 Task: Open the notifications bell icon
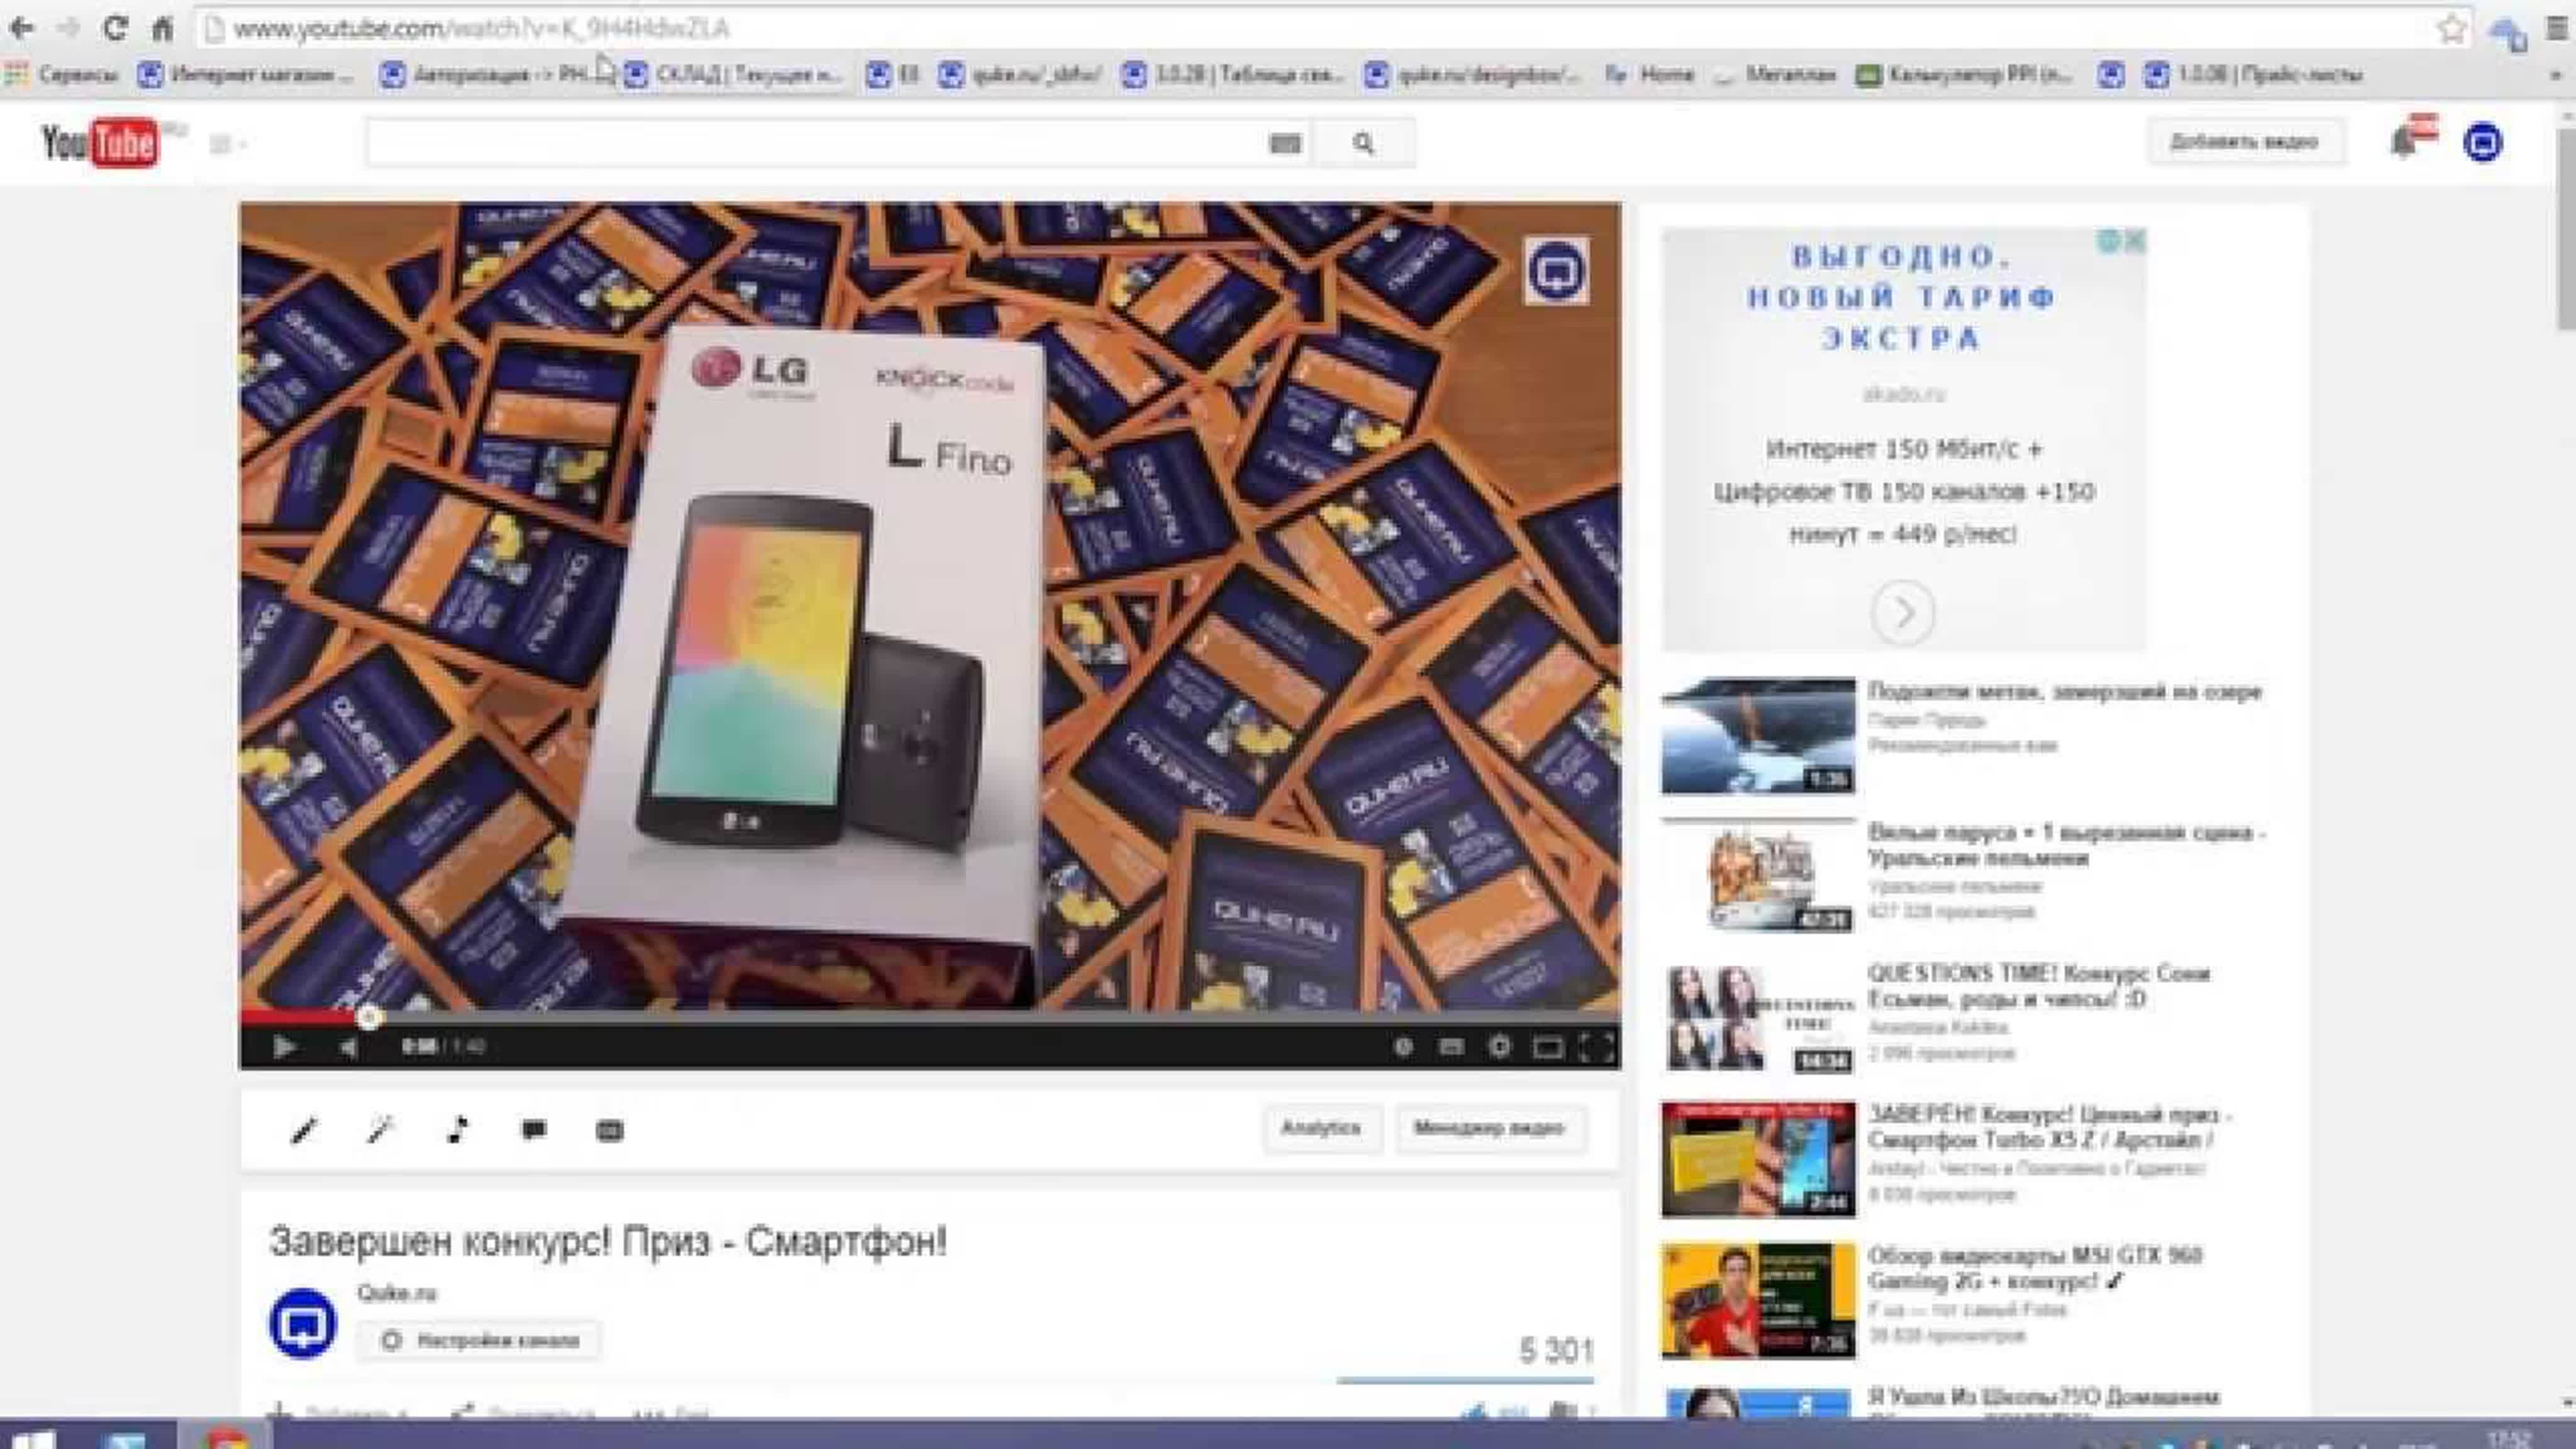(x=2404, y=143)
